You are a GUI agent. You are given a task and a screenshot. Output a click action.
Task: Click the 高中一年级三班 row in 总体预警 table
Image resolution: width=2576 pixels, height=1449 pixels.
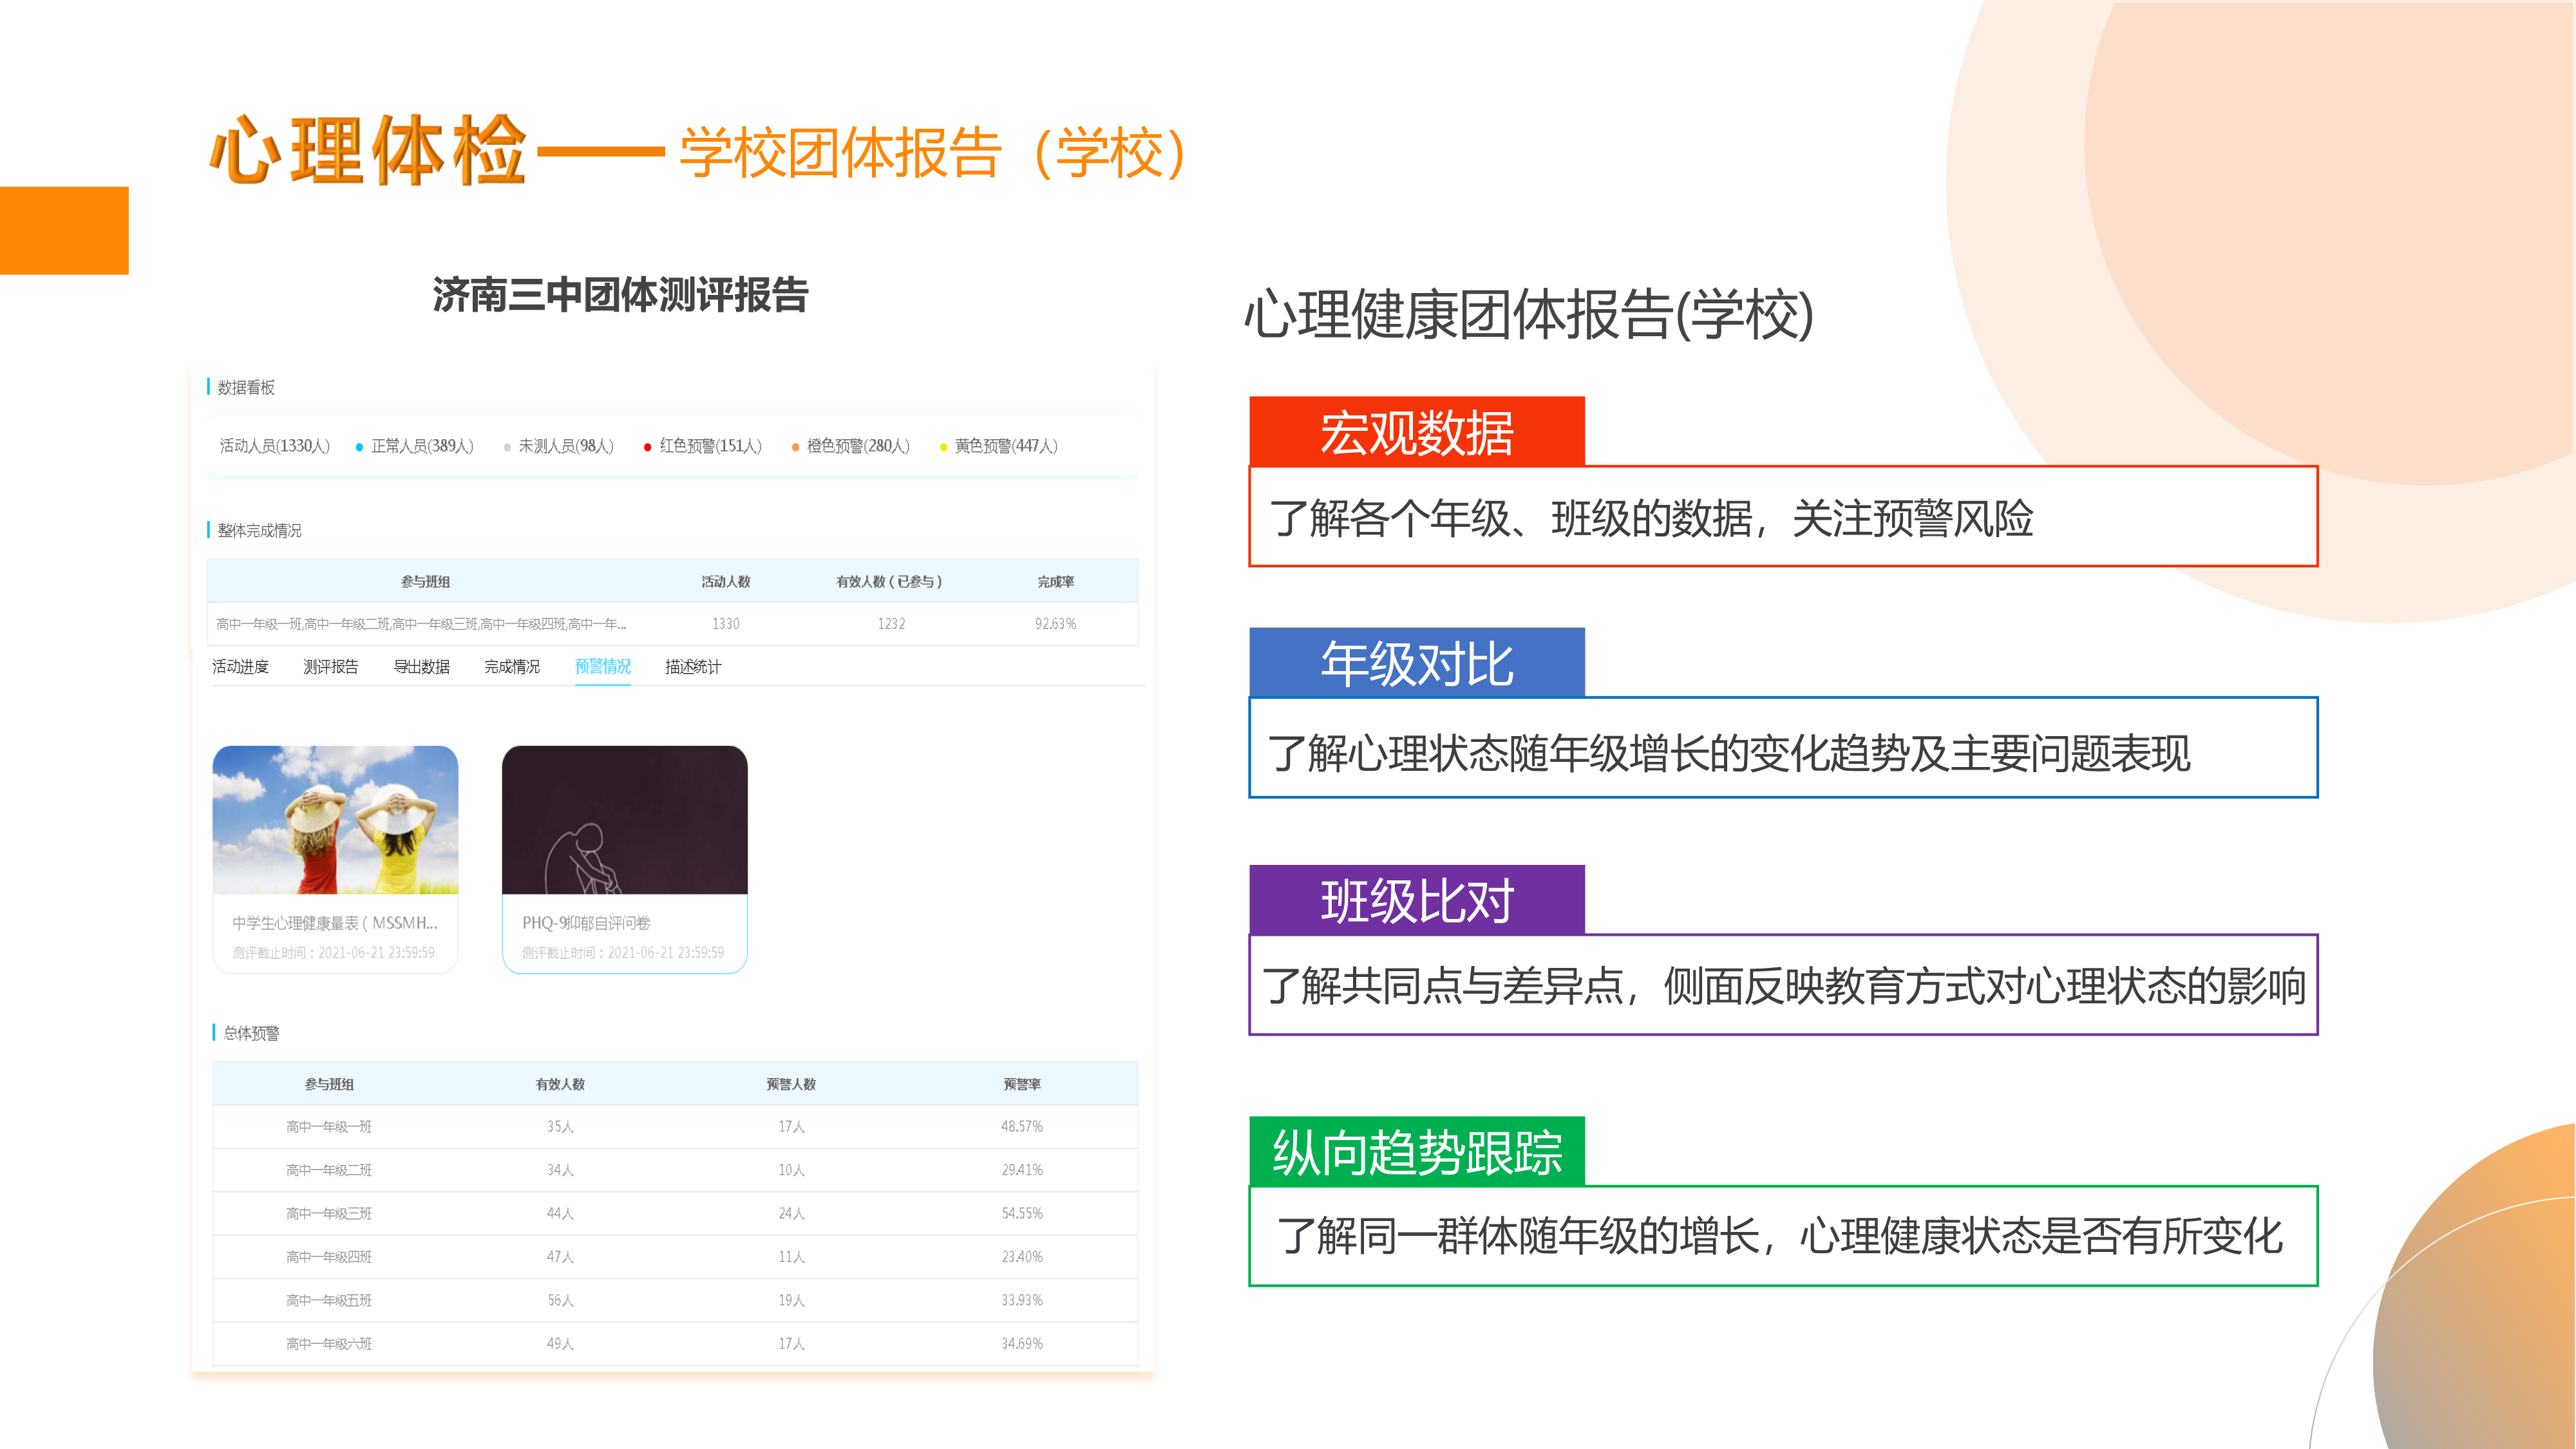(329, 1214)
